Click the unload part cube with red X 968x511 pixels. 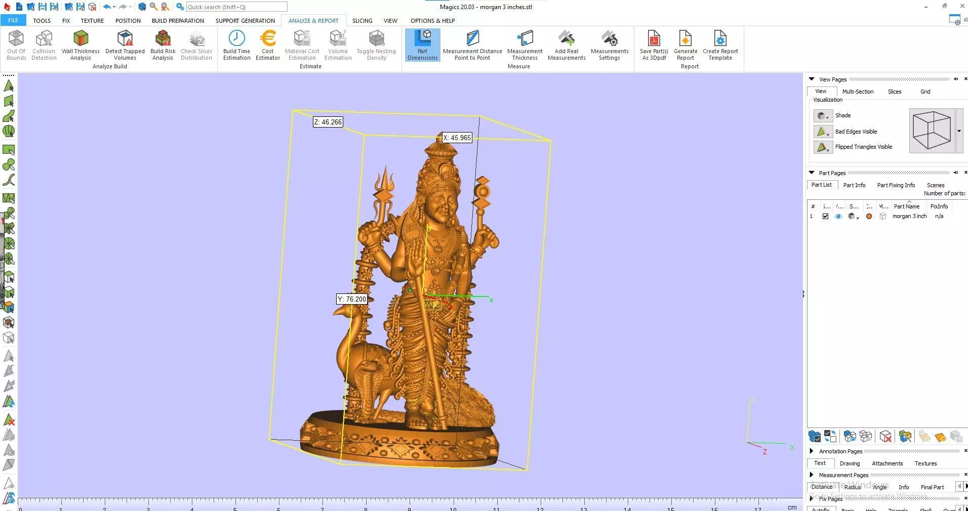(93, 7)
